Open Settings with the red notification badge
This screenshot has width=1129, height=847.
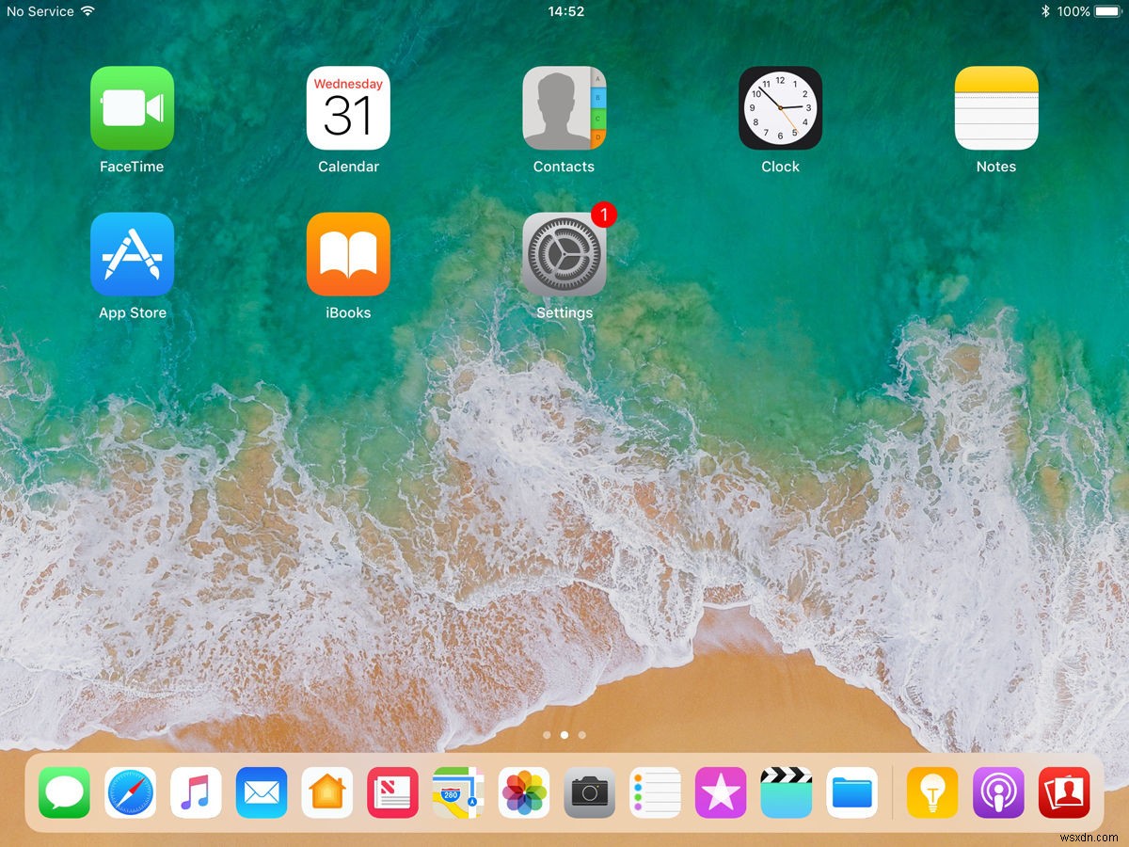(x=564, y=254)
